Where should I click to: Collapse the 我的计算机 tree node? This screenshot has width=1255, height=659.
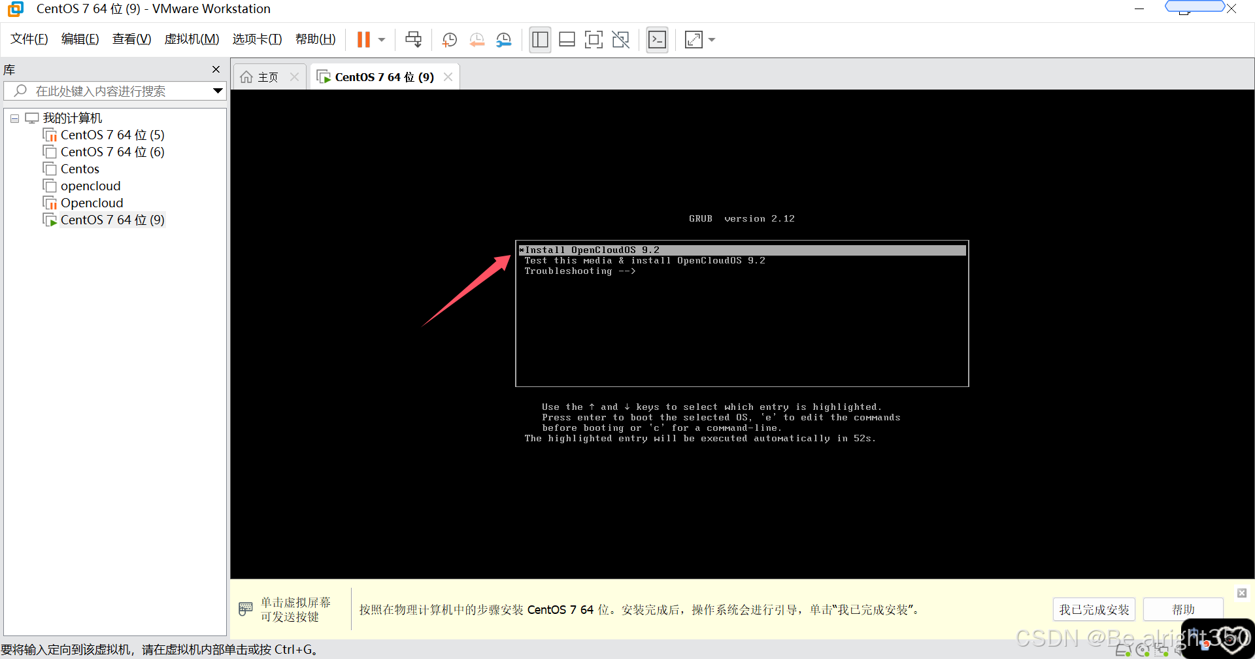tap(14, 118)
